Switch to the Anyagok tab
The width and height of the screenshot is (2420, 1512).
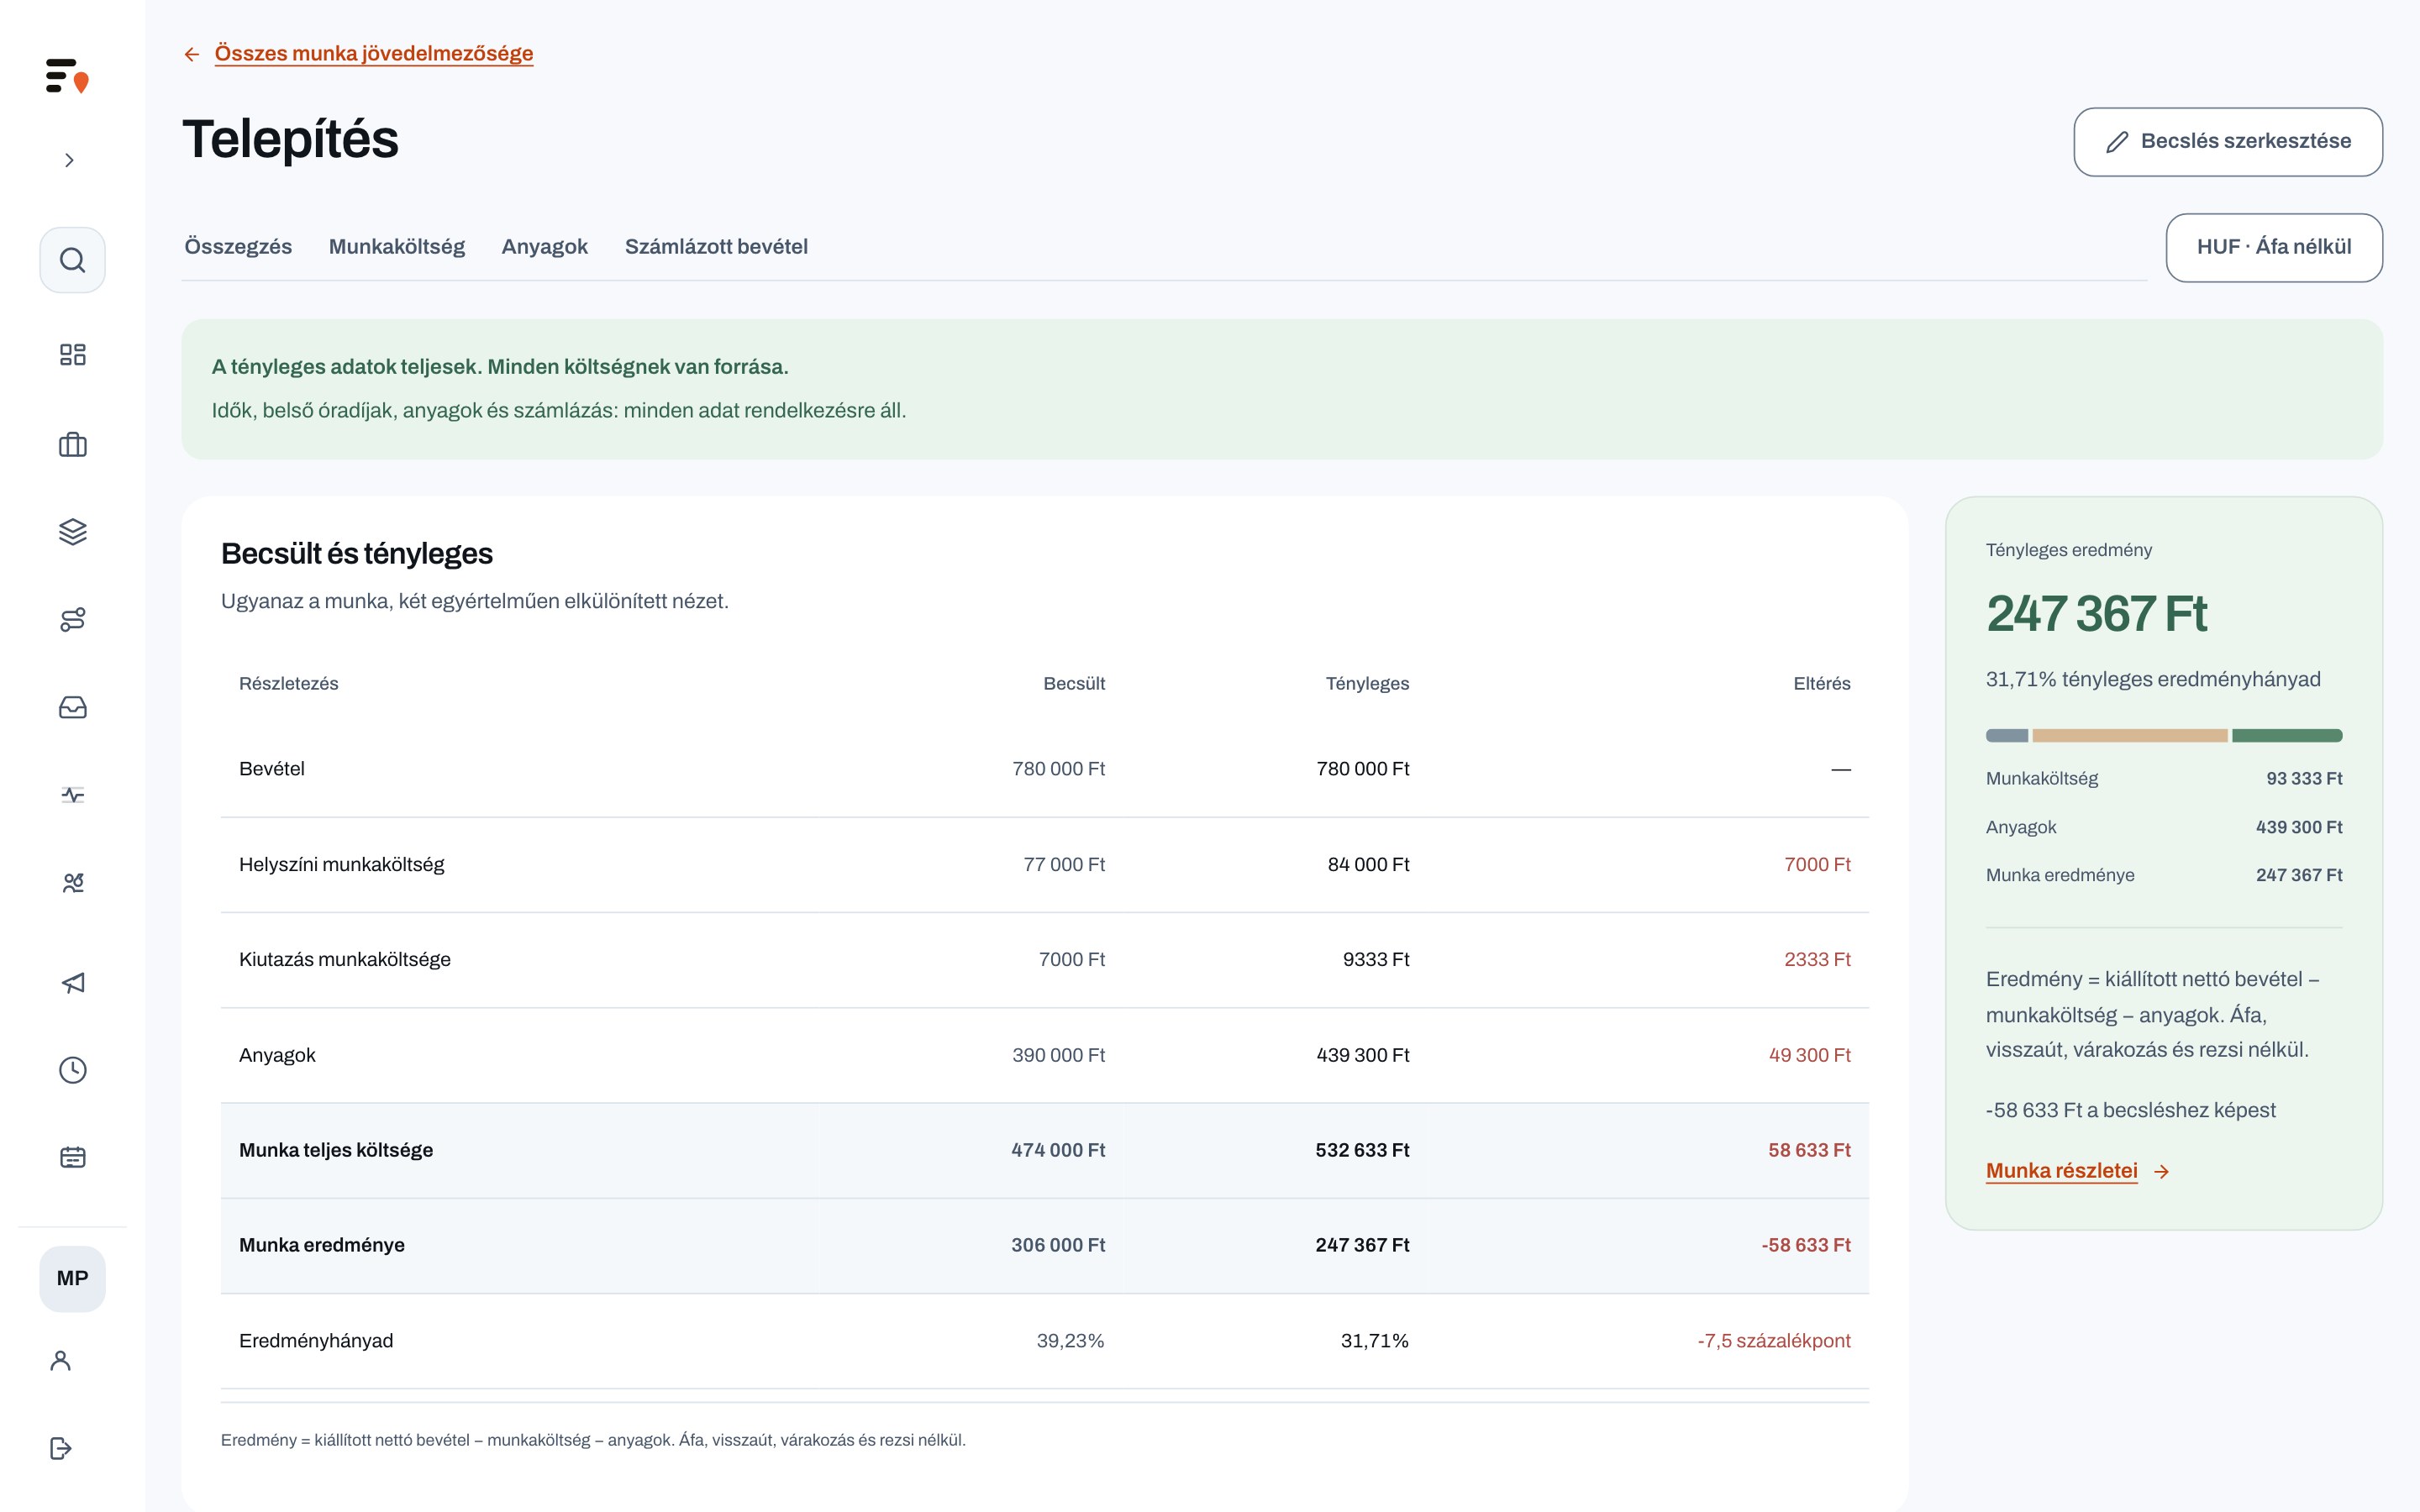coord(544,246)
